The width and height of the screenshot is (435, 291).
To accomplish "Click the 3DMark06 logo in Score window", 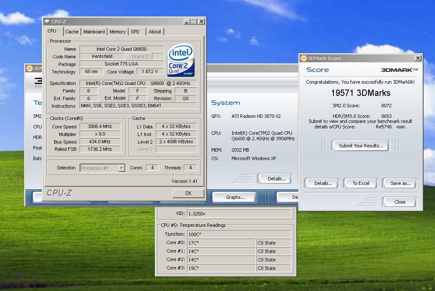I will click(x=399, y=70).
